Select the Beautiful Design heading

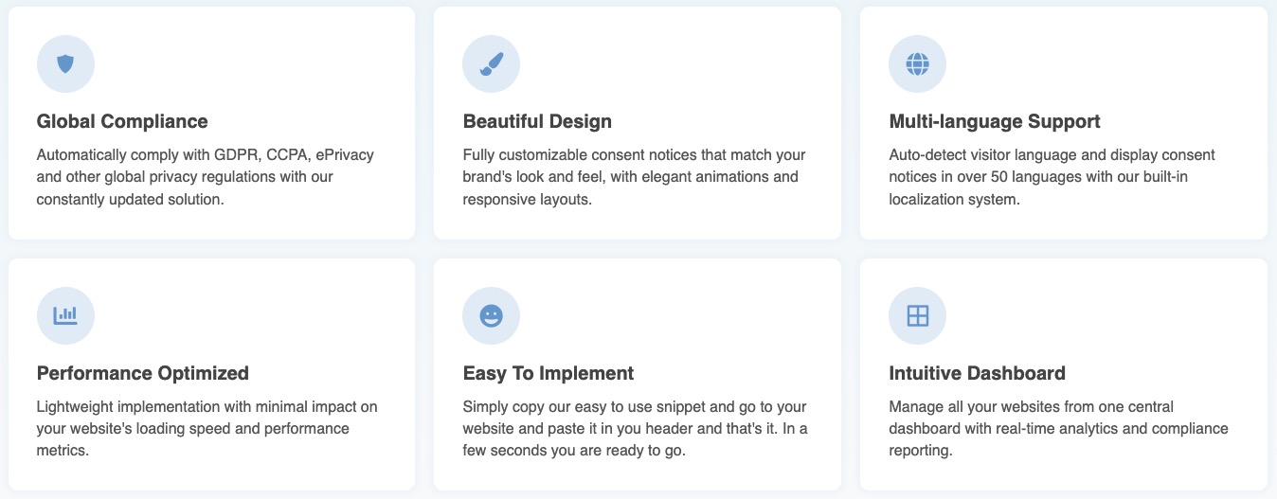pyautogui.click(x=537, y=121)
